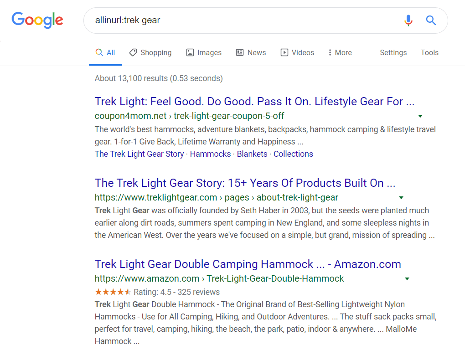Click the Tools menu item
Image resolution: width=465 pixels, height=355 pixels.
click(x=429, y=52)
